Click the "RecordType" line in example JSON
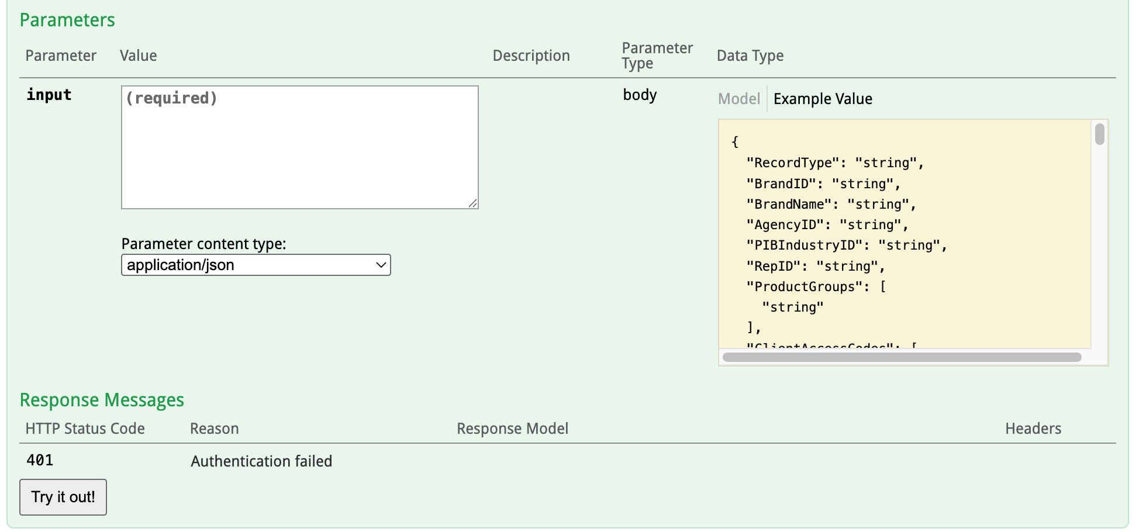This screenshot has height=532, width=1139. pos(834,163)
